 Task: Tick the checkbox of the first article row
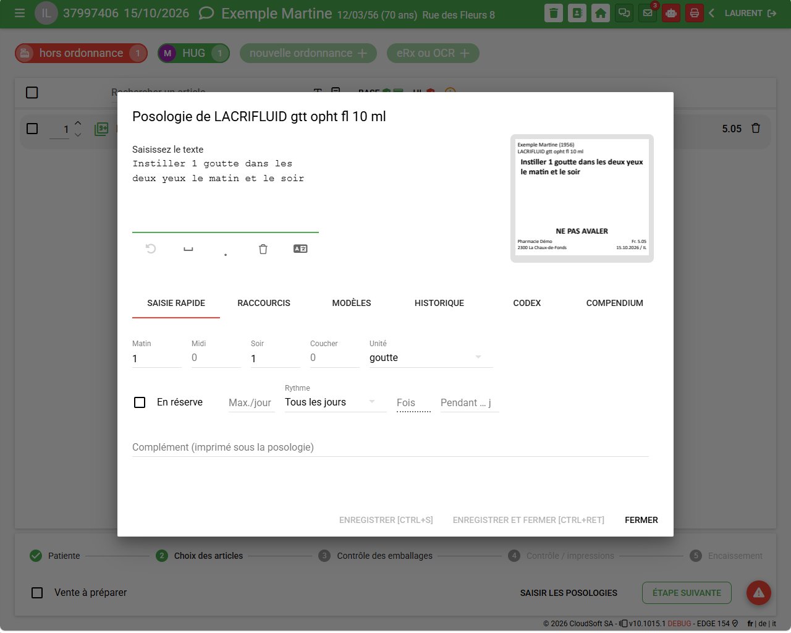coord(32,129)
